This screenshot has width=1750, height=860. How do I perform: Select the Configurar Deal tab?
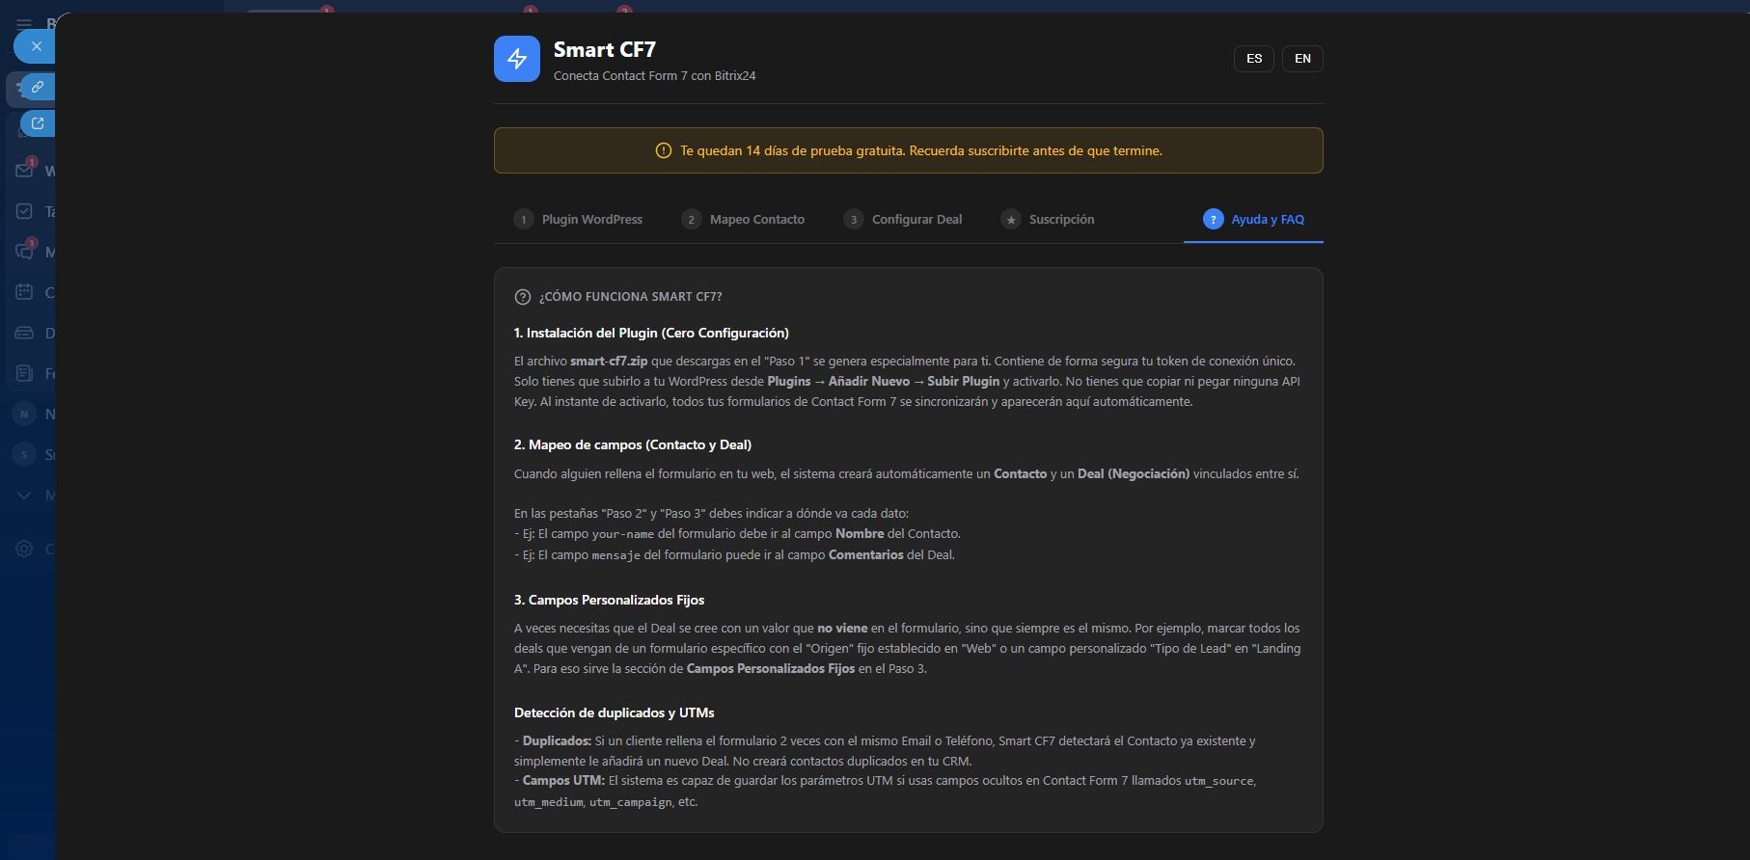[x=904, y=220]
